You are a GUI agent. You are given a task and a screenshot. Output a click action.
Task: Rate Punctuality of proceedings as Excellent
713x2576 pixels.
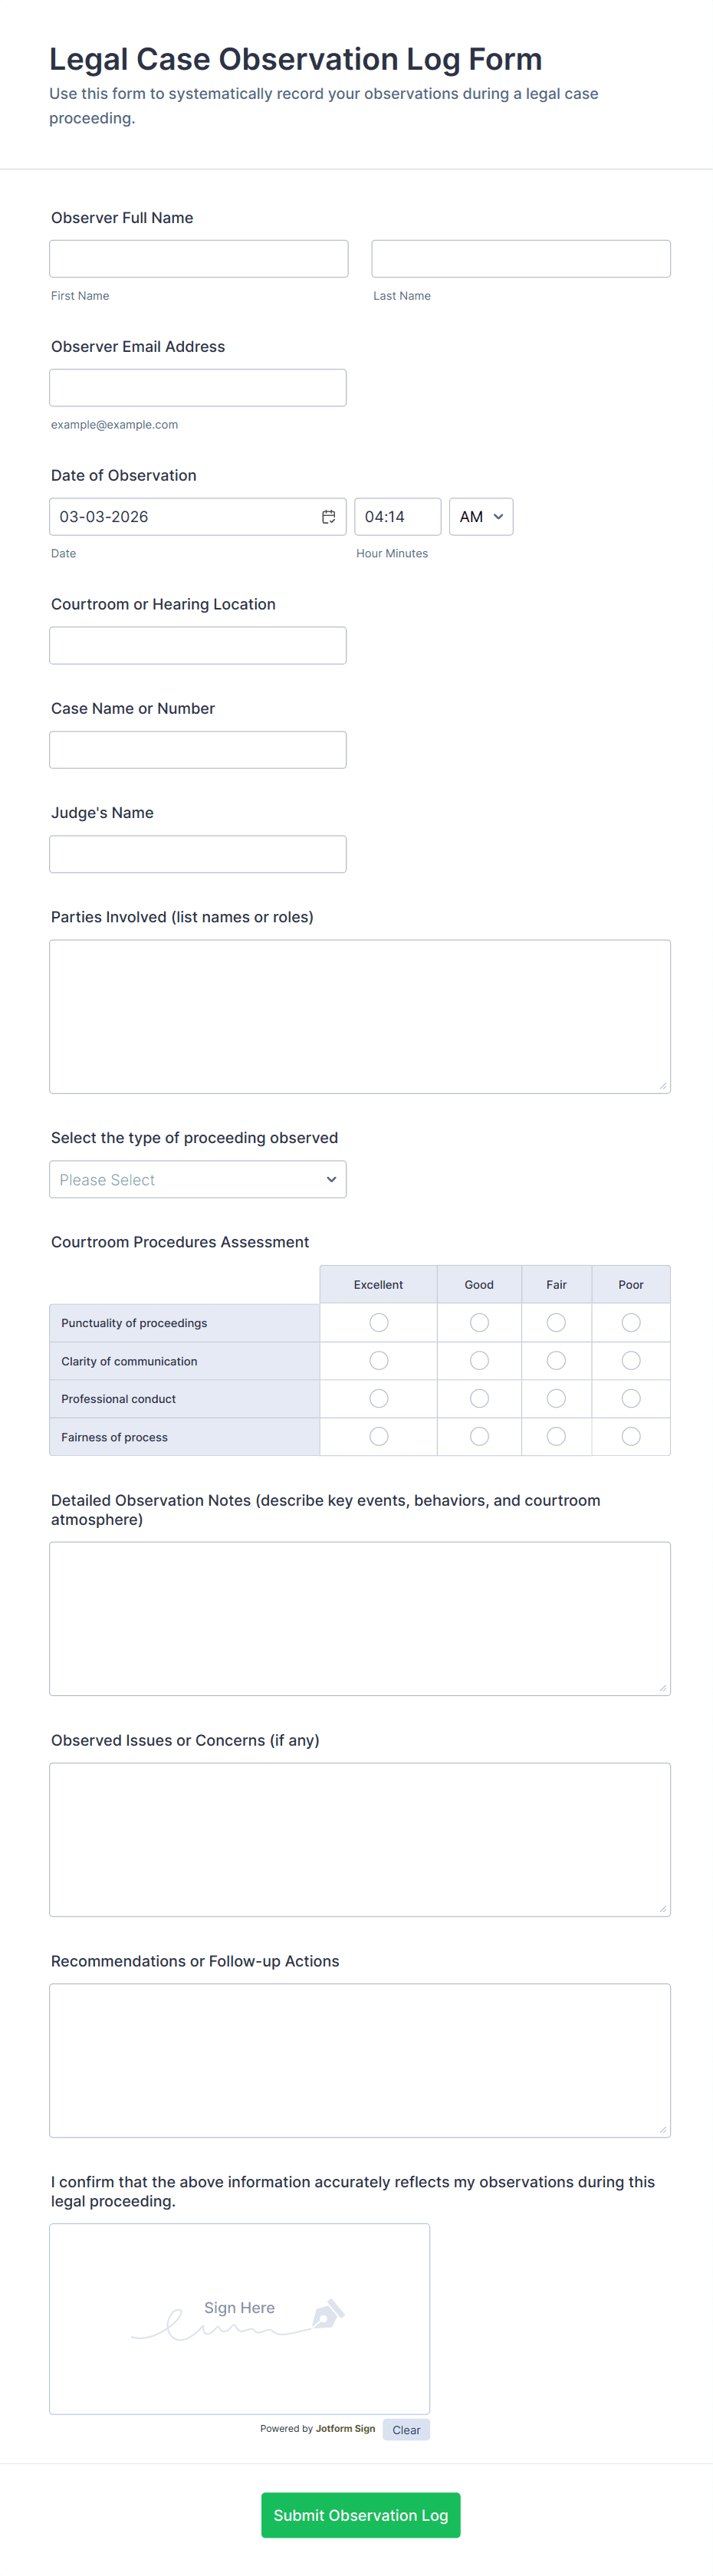378,1323
